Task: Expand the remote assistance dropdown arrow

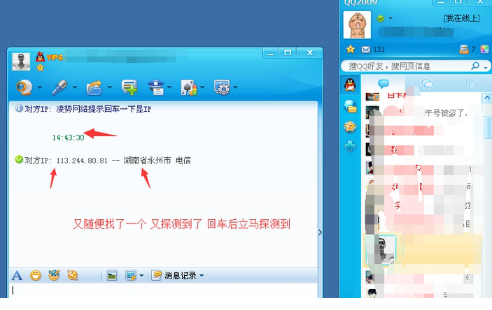Action: [169, 87]
